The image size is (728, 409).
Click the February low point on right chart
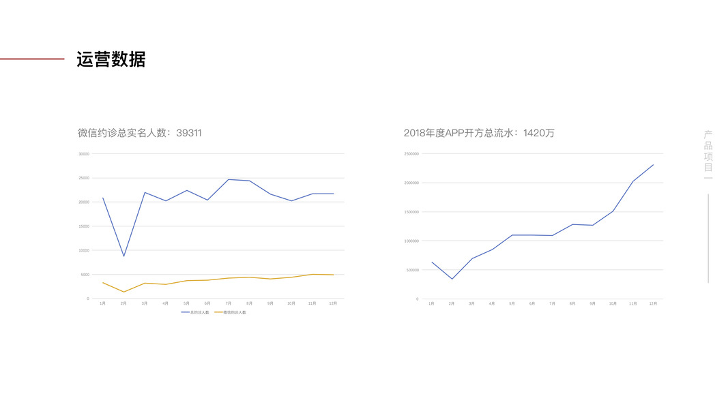click(x=452, y=279)
